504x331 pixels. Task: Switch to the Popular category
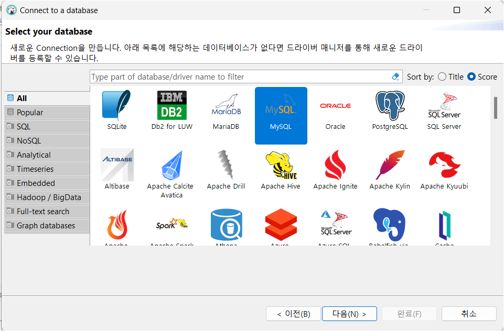click(47, 113)
